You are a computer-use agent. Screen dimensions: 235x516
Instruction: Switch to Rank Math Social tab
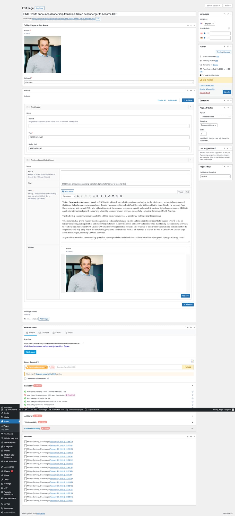click(x=69, y=333)
